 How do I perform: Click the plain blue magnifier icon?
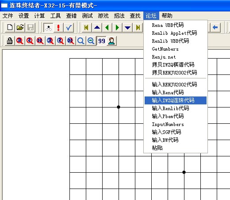point(81,41)
